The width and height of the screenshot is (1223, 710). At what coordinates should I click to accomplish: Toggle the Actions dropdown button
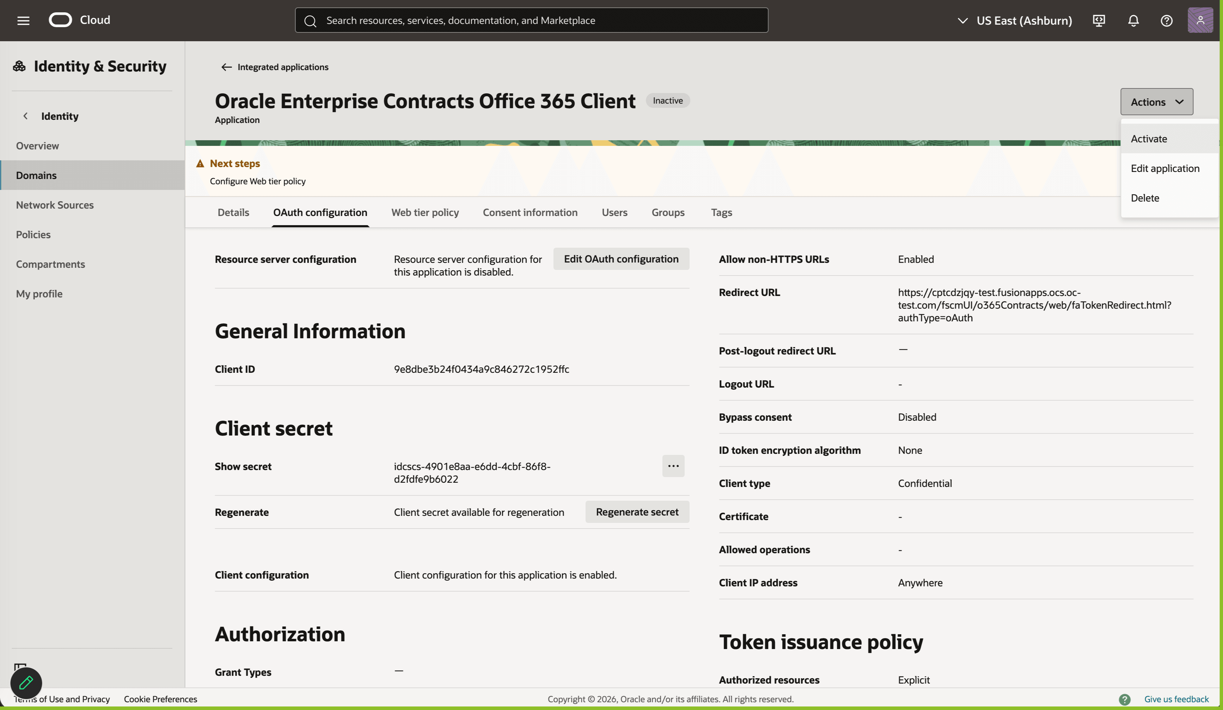[x=1156, y=102]
